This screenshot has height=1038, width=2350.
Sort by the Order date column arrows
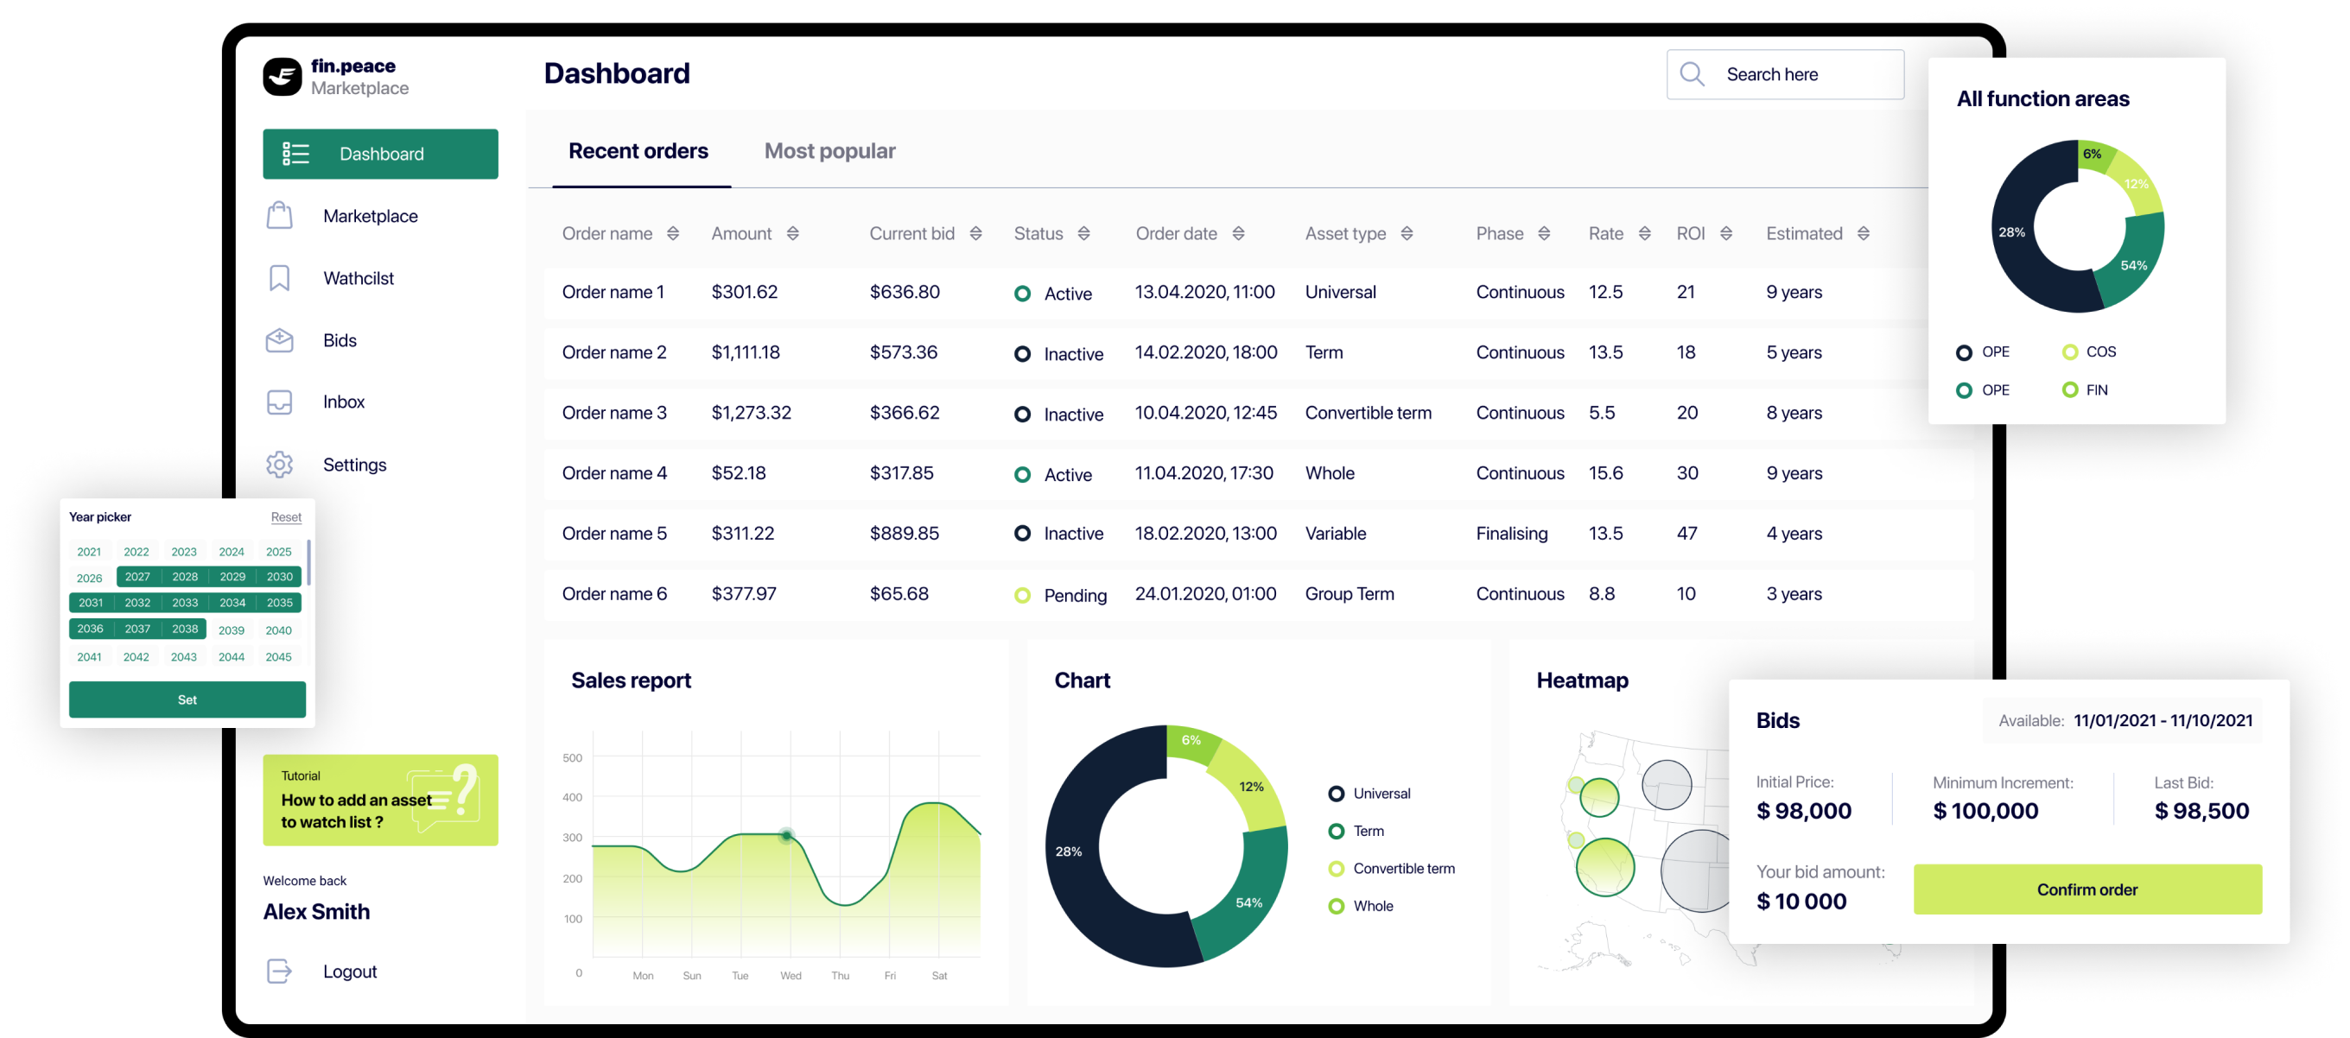[1238, 233]
